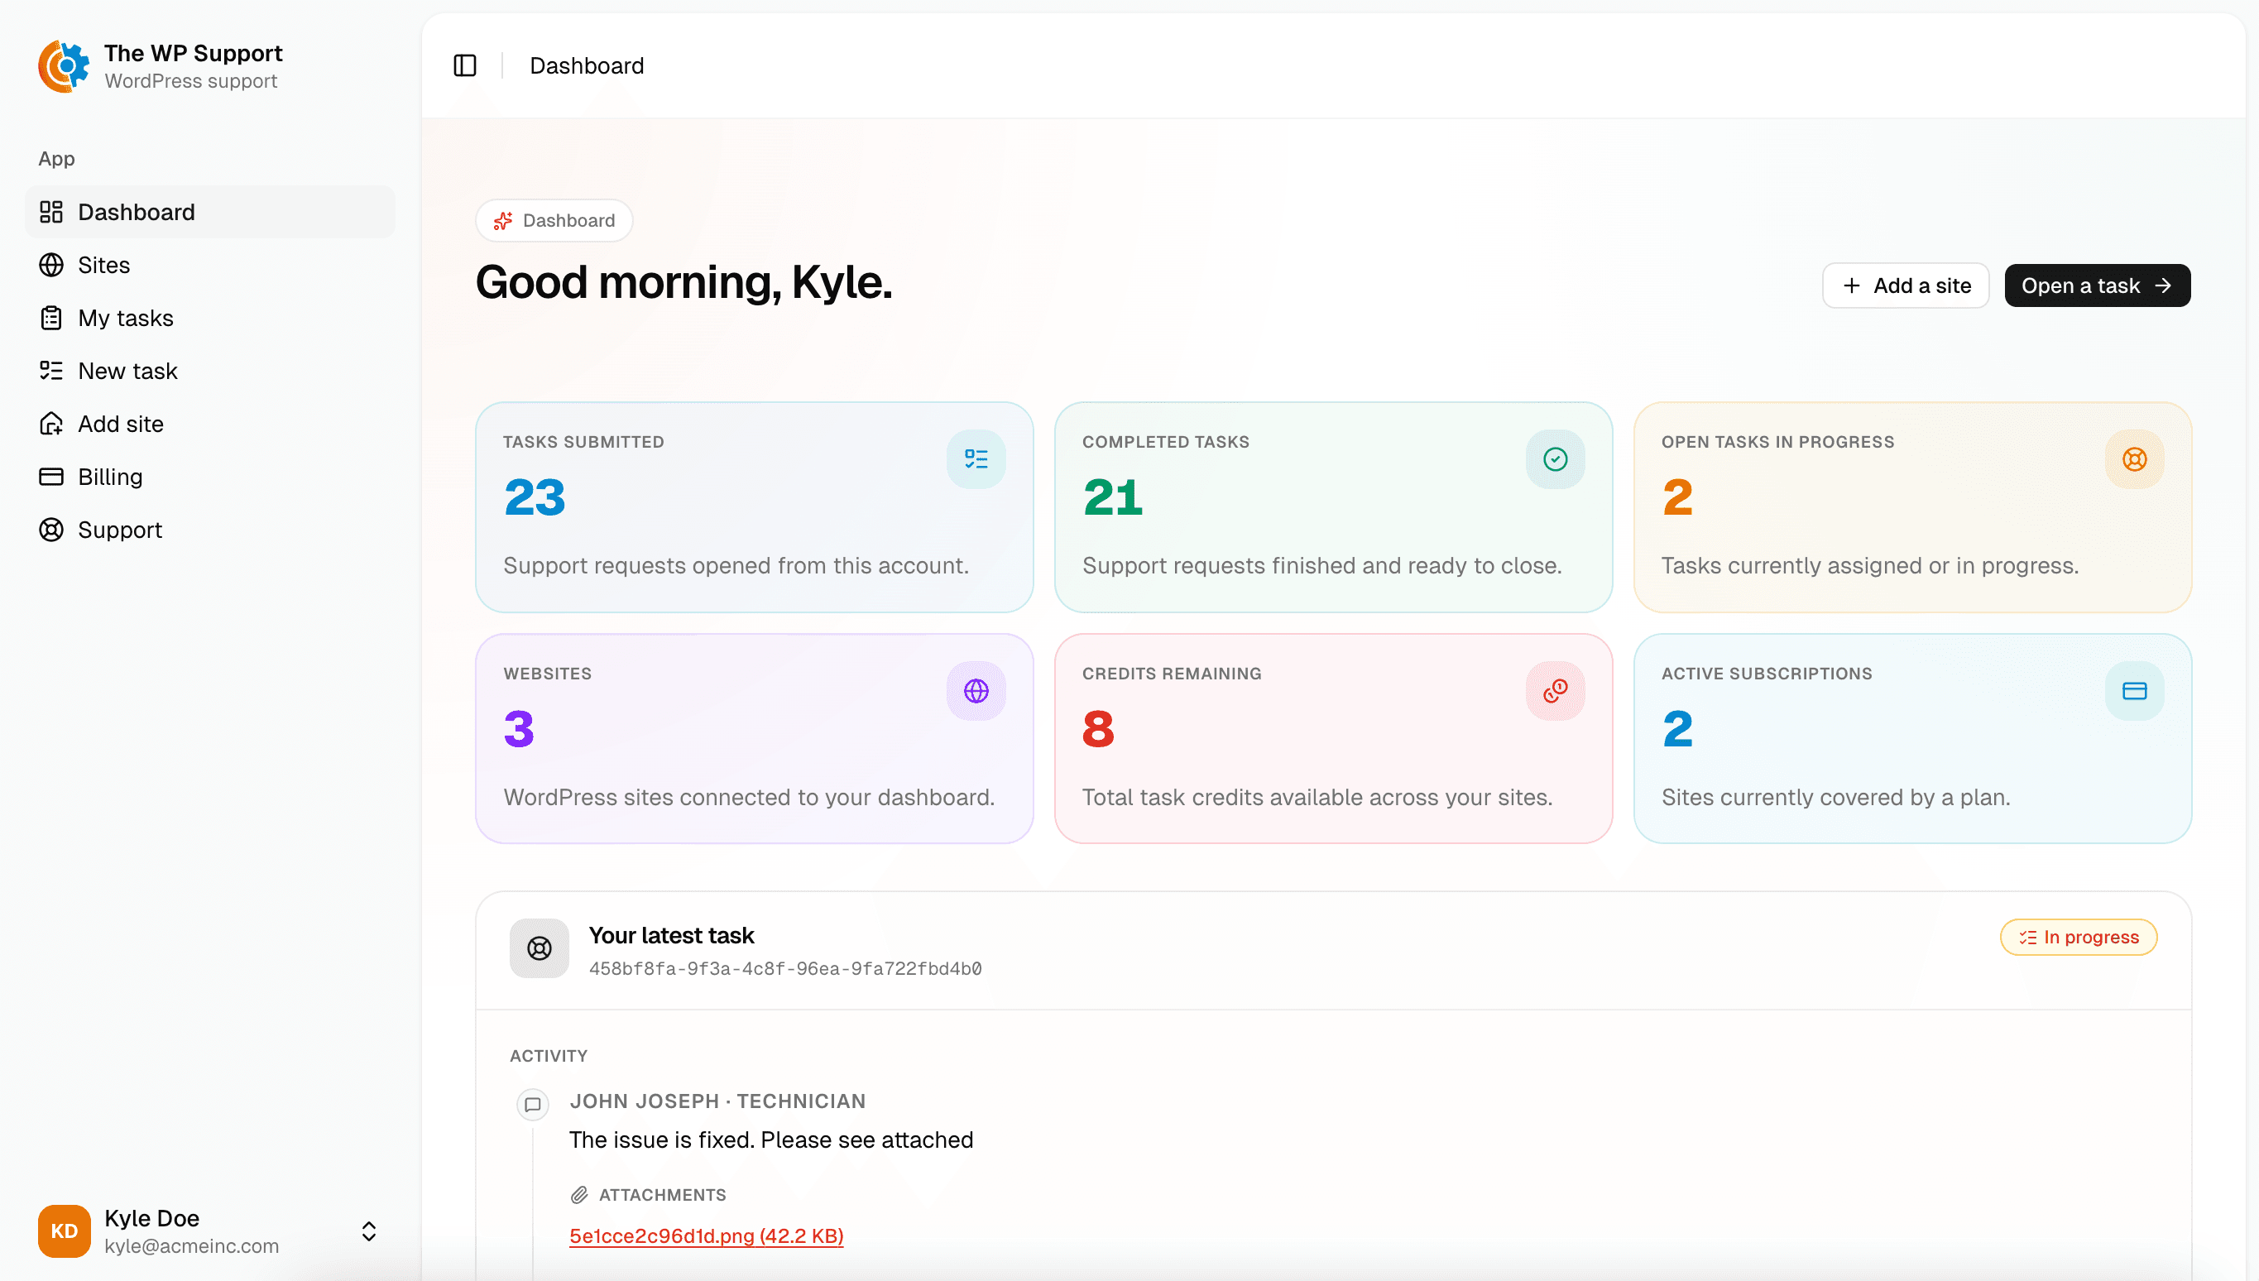
Task: Click the attachments paperclip icon
Action: coord(579,1195)
